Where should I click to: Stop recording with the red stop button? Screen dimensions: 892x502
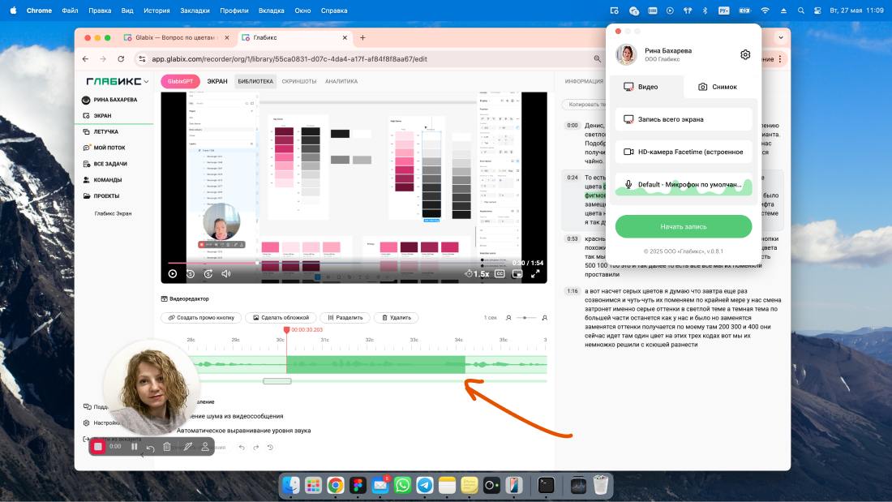[x=98, y=447]
